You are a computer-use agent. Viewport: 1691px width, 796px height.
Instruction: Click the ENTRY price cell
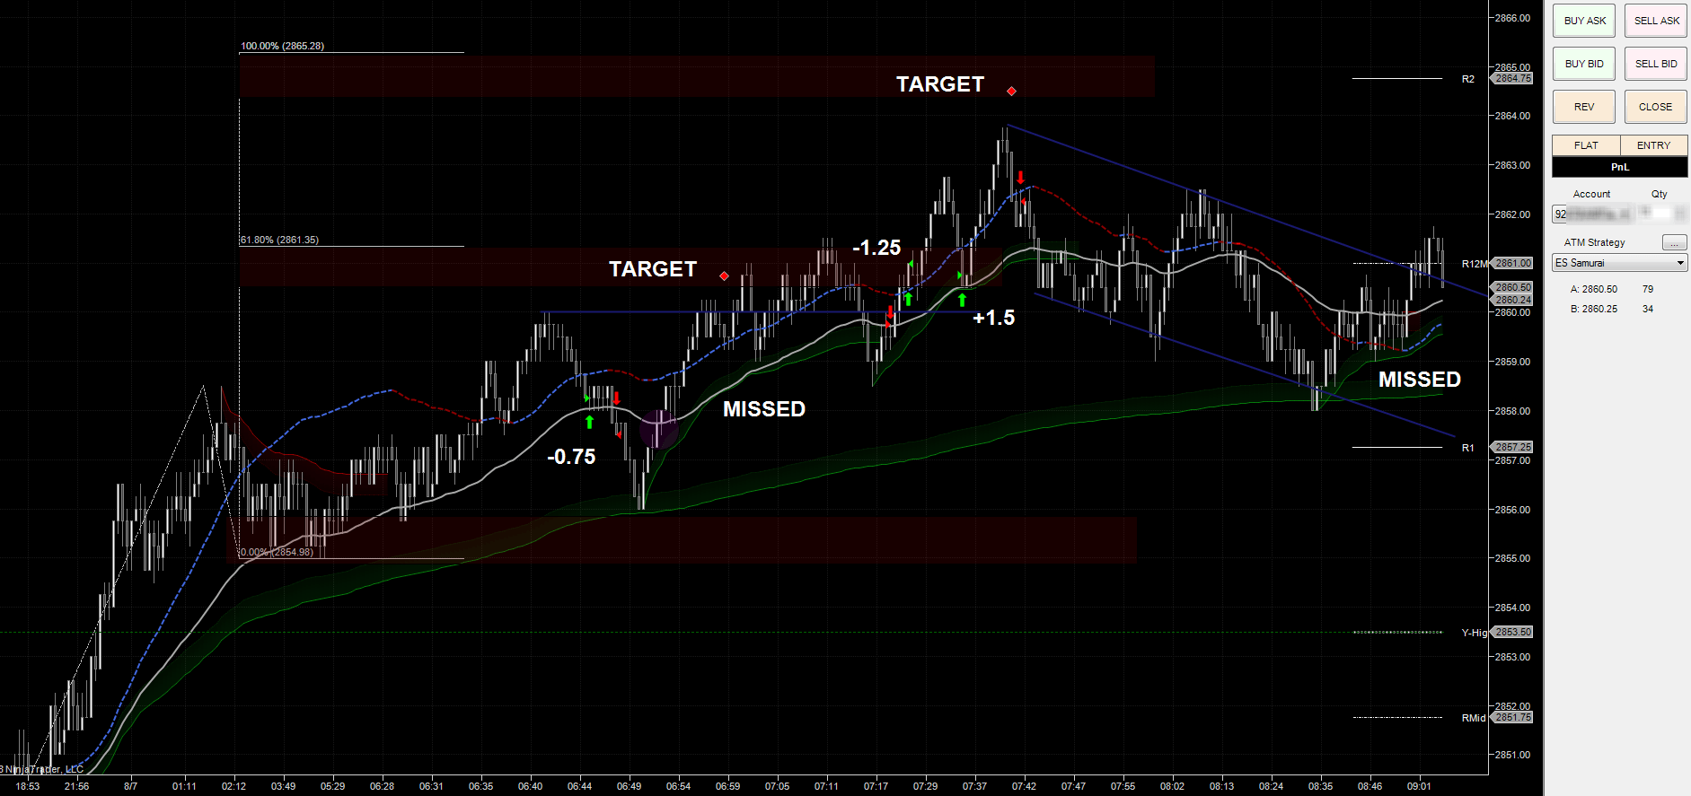coord(1653,145)
